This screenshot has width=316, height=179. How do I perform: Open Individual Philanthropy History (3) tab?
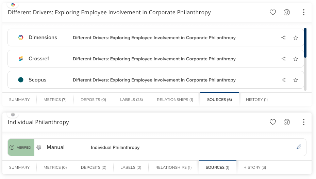click(x=255, y=167)
